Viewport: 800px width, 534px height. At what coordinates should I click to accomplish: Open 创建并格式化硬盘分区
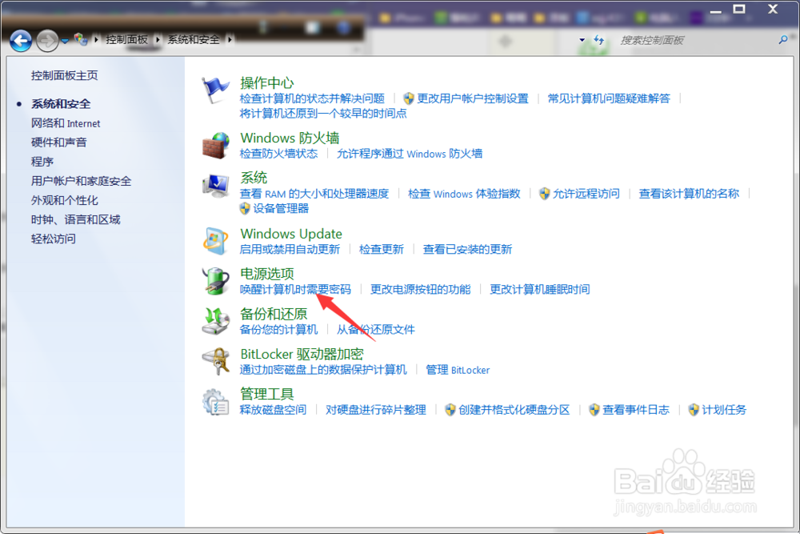point(514,410)
